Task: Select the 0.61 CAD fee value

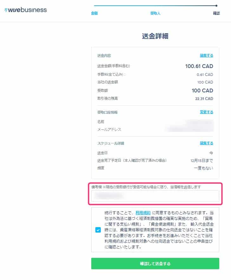Action: [205, 75]
